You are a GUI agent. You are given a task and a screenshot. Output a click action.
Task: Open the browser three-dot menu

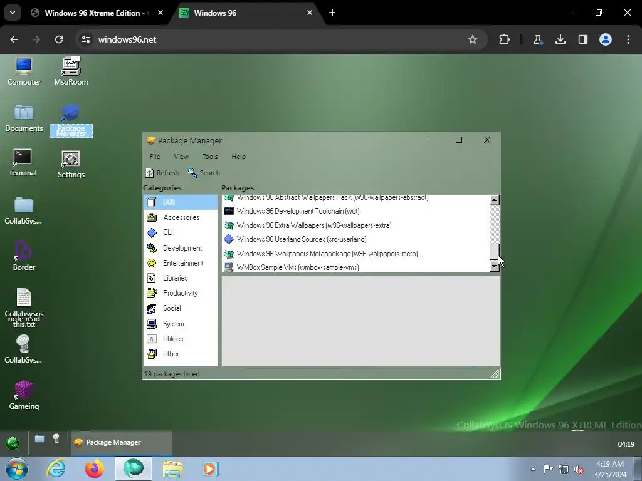click(x=628, y=39)
